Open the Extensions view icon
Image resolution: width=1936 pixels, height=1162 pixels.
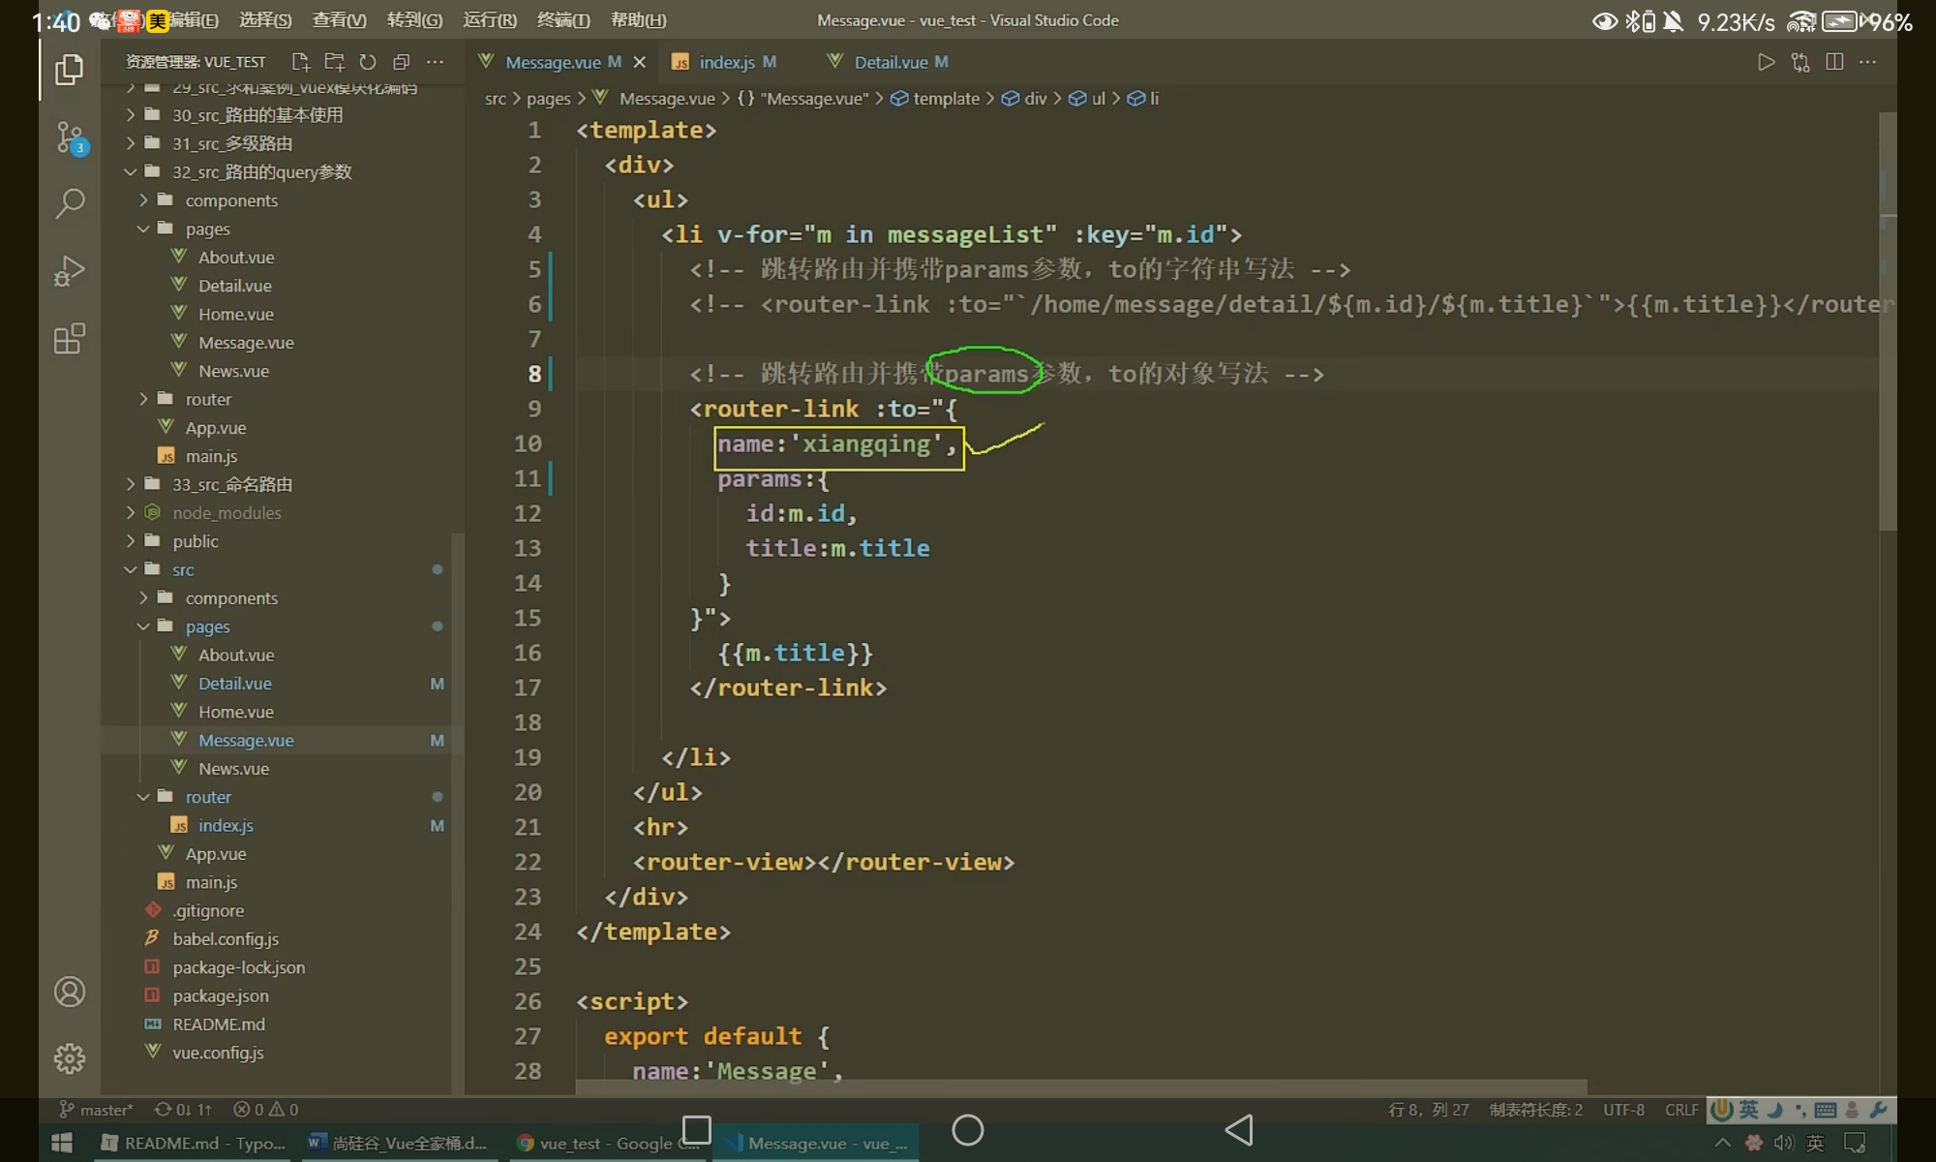point(70,339)
